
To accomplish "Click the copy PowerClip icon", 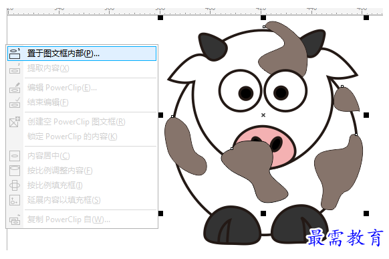I will (15, 220).
